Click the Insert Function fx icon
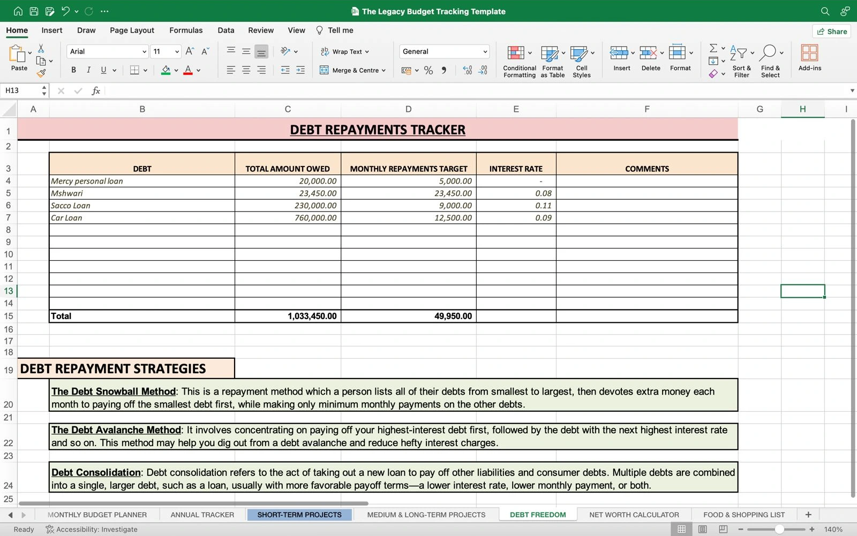The image size is (857, 536). [96, 90]
